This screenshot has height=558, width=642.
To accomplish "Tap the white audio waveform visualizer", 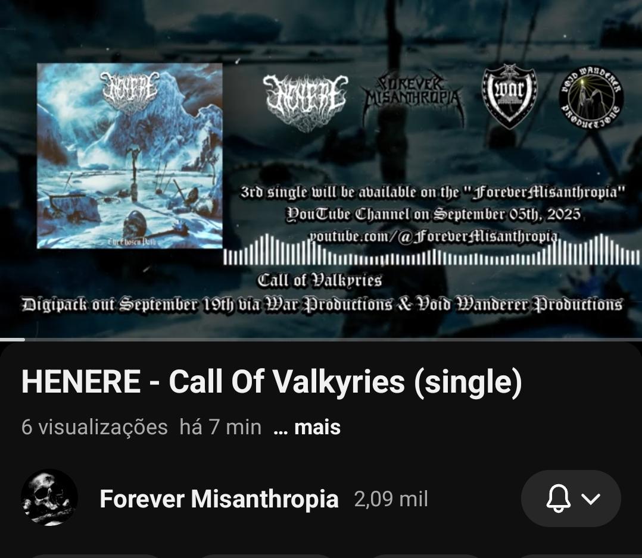I will tap(432, 249).
